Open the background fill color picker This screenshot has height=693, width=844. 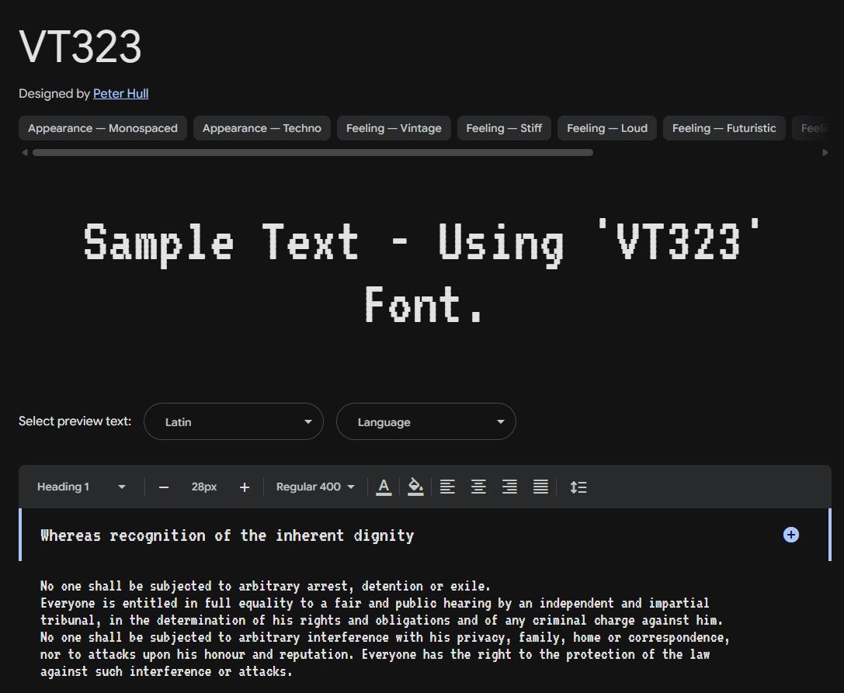(x=415, y=487)
